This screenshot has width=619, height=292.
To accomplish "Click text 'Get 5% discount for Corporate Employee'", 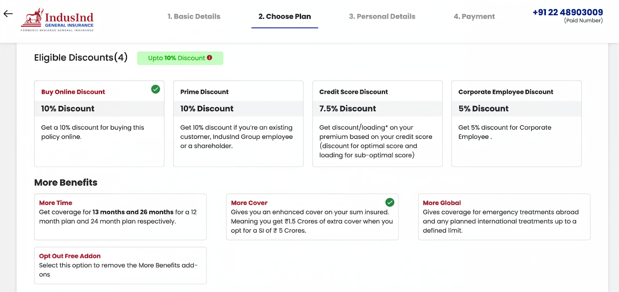I will [x=505, y=132].
